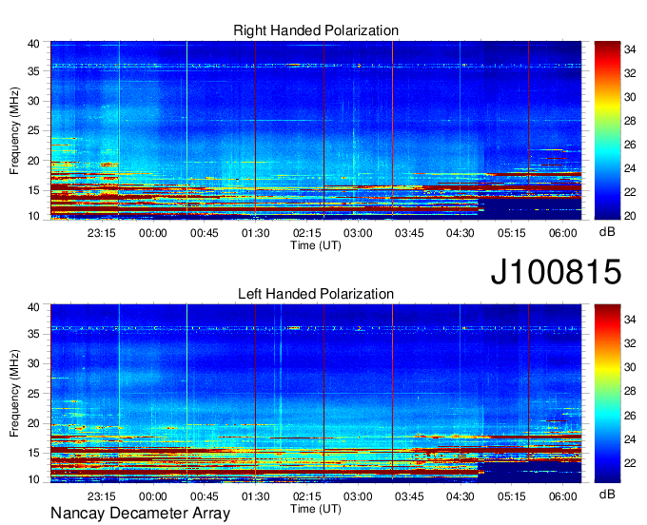Screen dimensions: 647x525
Task: Click the 01:30 time tick on top plot
Action: point(255,233)
